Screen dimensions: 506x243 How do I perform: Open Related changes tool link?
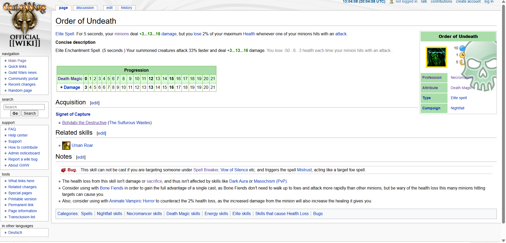tap(22, 187)
